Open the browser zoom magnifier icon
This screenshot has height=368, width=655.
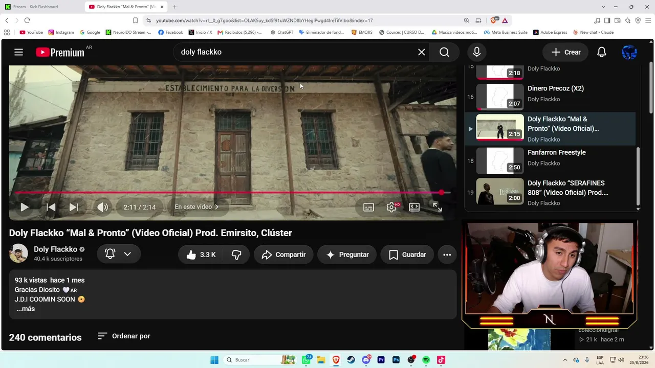(x=466, y=20)
